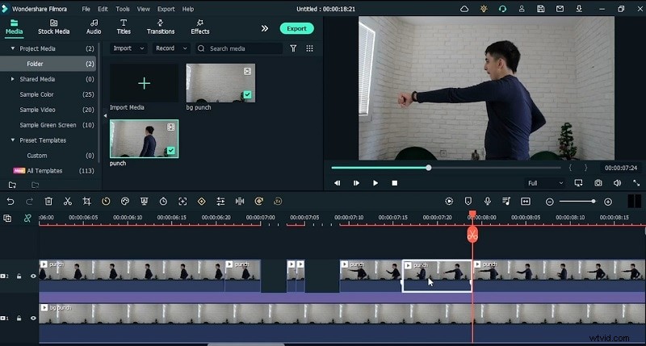Click the Motion Tracking target icon

[x=182, y=201]
